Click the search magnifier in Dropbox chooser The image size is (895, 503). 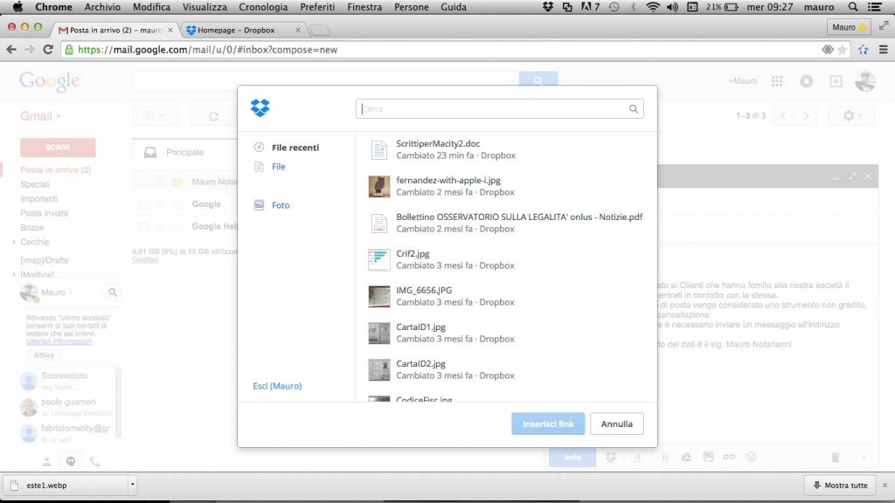pos(634,109)
